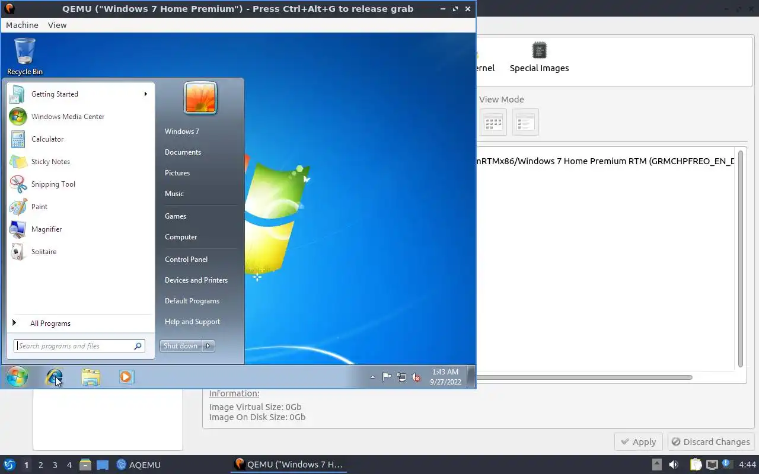This screenshot has width=759, height=474.
Task: Expand Getting Started submenu arrow
Action: pyautogui.click(x=145, y=94)
